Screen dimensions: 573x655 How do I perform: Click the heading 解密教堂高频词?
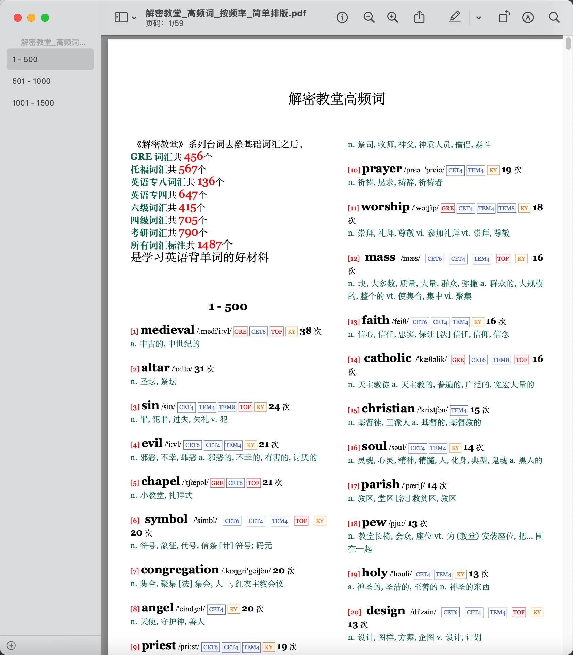click(x=337, y=99)
